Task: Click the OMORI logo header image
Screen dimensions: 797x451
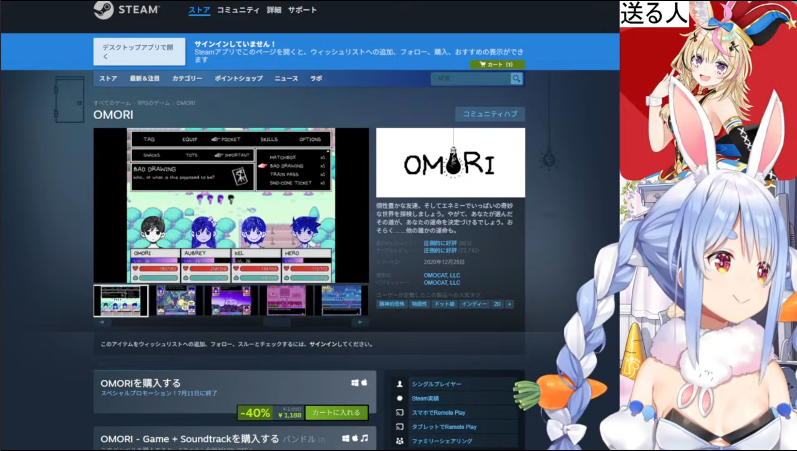Action: pyautogui.click(x=450, y=162)
